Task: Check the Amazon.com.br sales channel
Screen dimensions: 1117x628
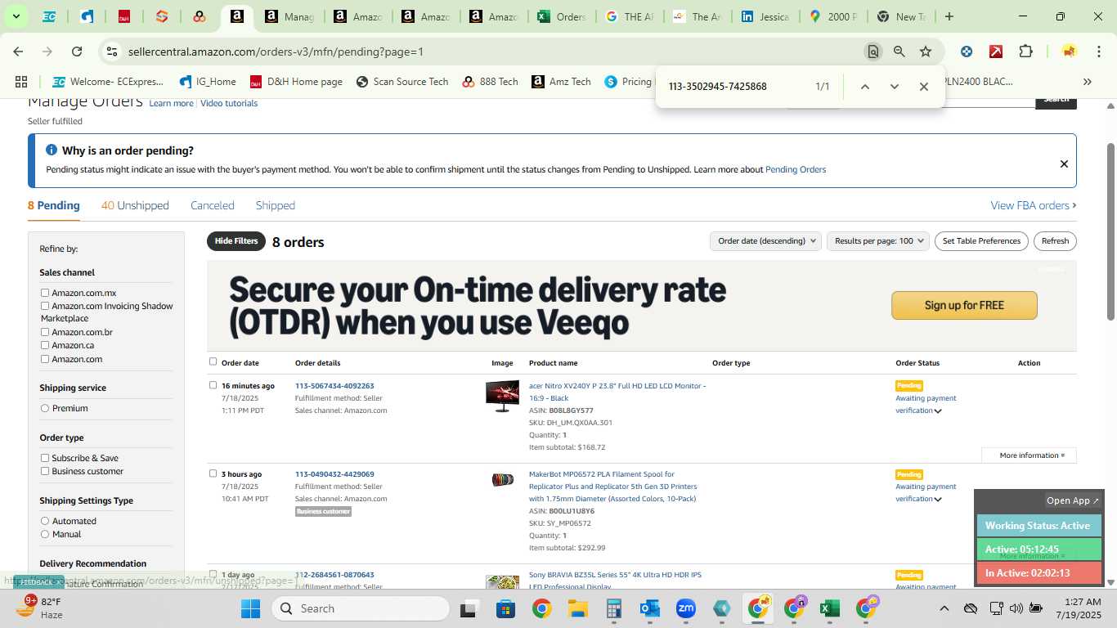Action: (x=45, y=332)
